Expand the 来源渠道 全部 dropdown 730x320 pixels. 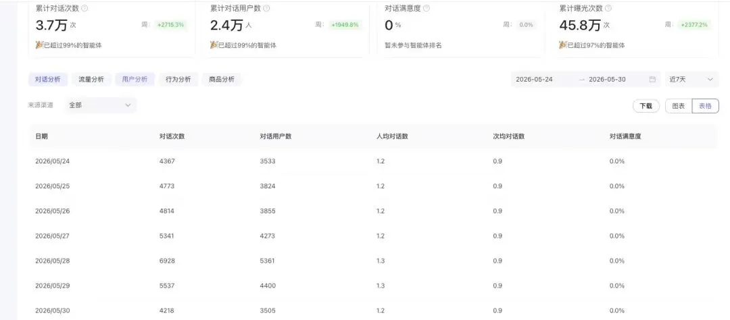click(101, 105)
